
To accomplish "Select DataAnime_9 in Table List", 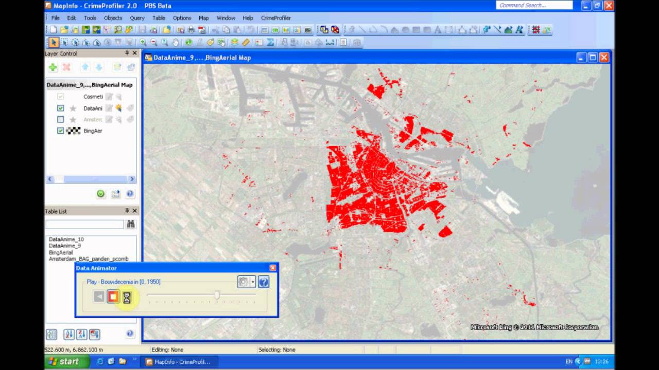I will click(x=65, y=246).
